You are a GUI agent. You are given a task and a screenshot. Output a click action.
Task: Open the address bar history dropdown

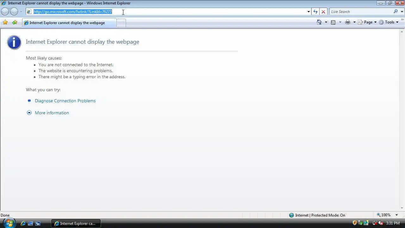point(308,12)
